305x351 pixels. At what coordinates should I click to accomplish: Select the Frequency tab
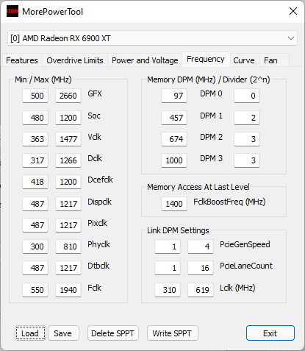tap(206, 59)
